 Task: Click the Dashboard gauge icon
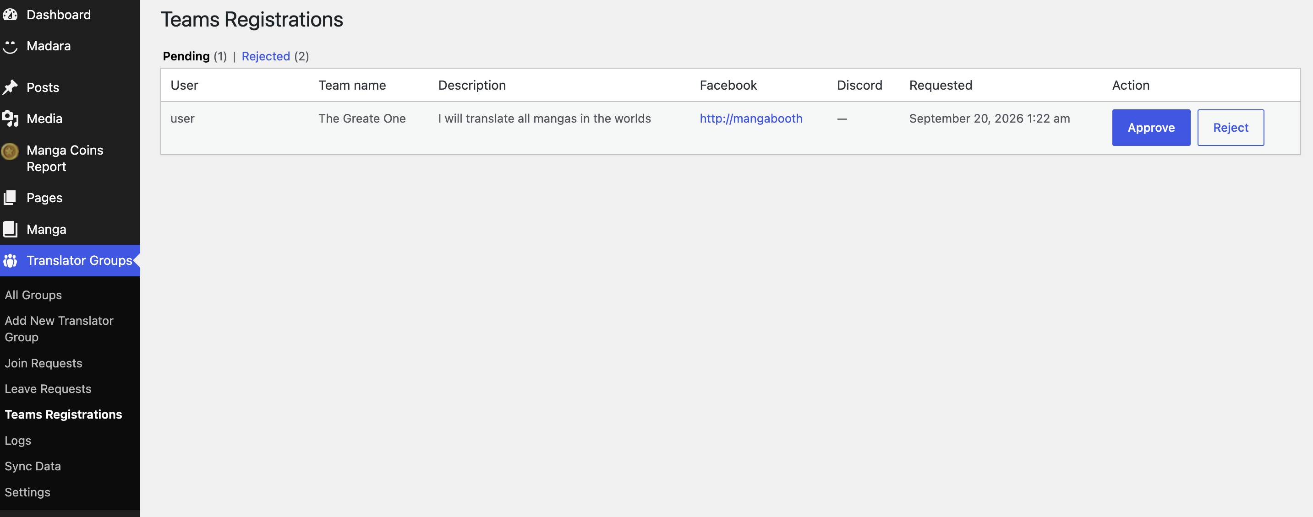(10, 15)
